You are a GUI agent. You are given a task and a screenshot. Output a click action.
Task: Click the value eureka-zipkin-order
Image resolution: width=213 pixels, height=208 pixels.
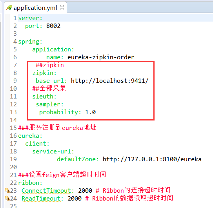click(101, 57)
